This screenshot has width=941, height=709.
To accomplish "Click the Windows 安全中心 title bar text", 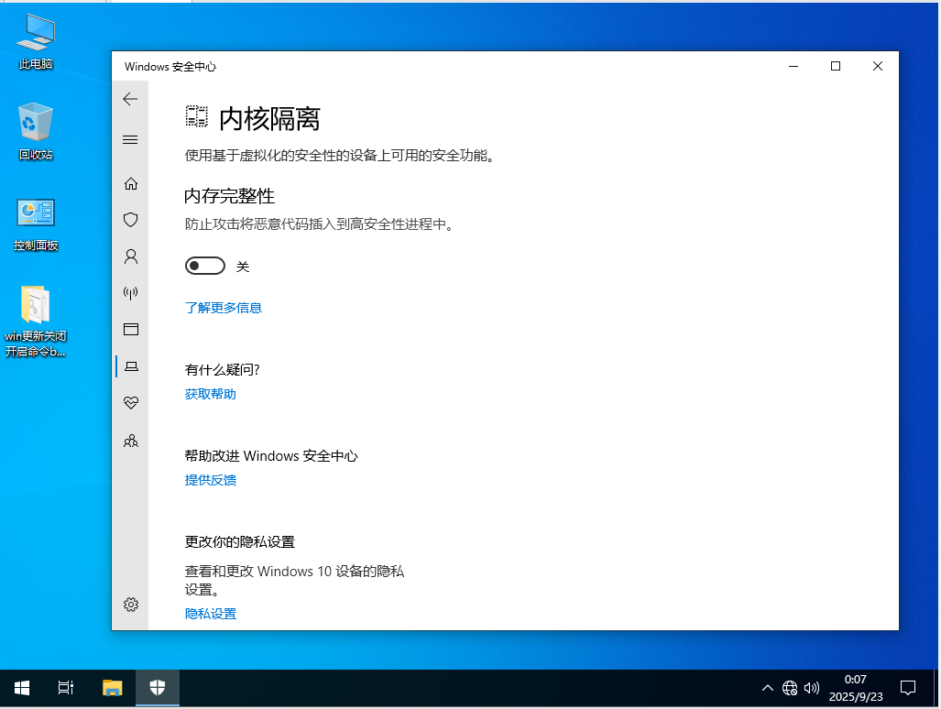I will (x=170, y=67).
